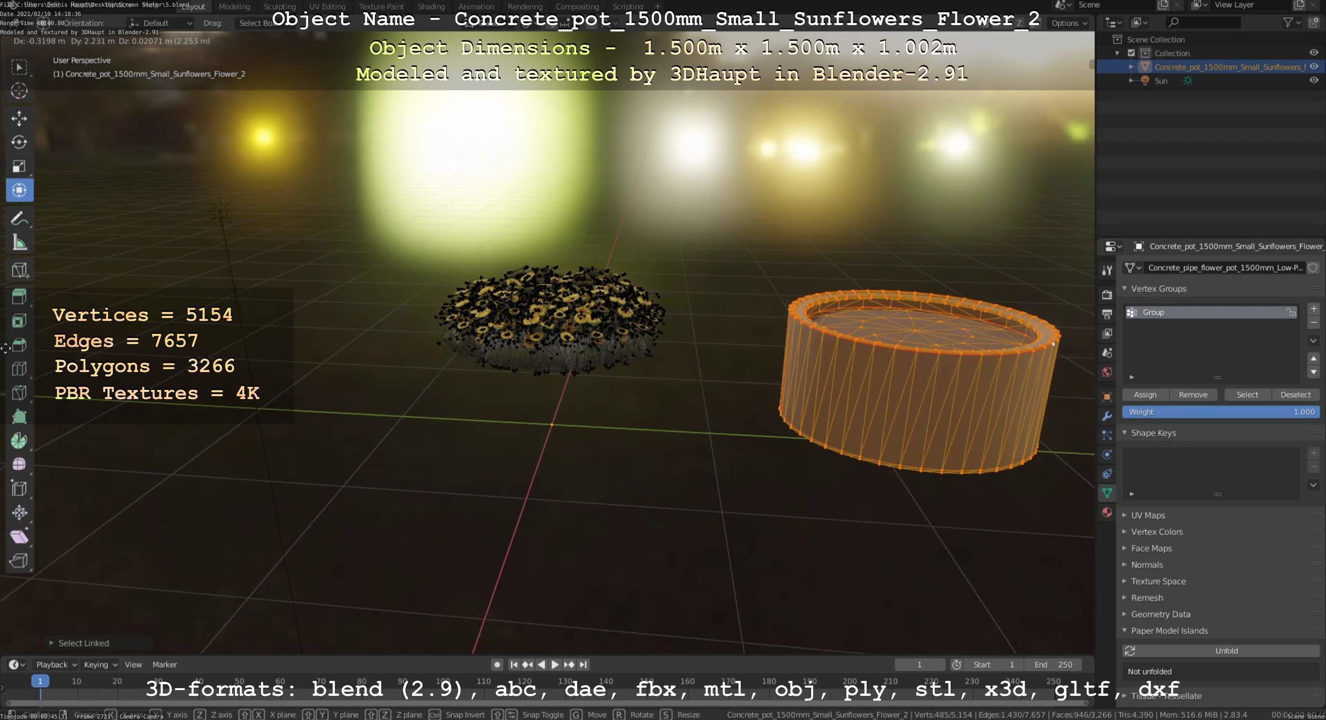Viewport: 1326px width, 720px height.
Task: Collapse the Vertex Groups panel
Action: (1124, 289)
